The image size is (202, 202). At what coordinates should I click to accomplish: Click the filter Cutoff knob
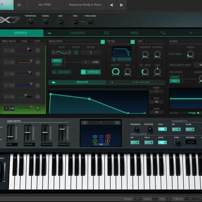point(116,72)
